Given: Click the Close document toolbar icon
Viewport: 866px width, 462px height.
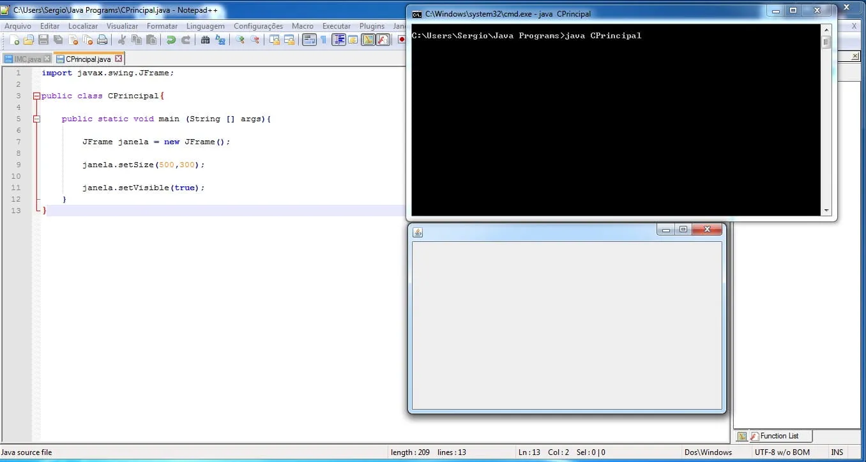Looking at the screenshot, I should pyautogui.click(x=73, y=40).
